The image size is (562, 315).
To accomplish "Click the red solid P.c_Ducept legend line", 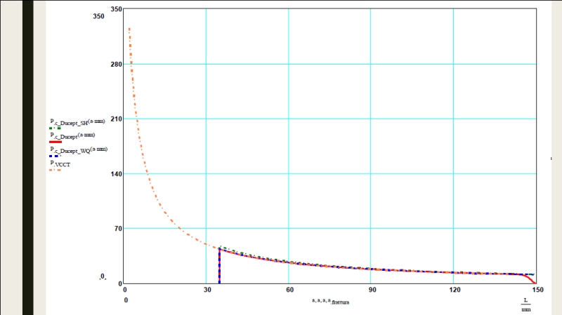I will coord(55,142).
